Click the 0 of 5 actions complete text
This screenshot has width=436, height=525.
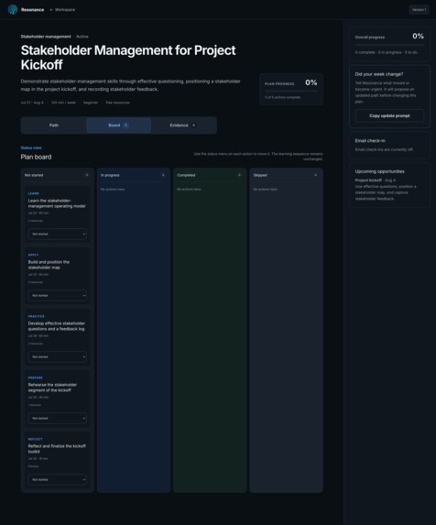coord(282,97)
